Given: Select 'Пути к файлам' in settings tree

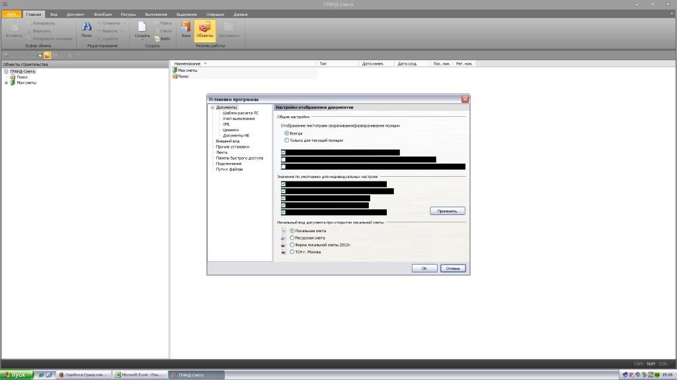Looking at the screenshot, I should 229,170.
